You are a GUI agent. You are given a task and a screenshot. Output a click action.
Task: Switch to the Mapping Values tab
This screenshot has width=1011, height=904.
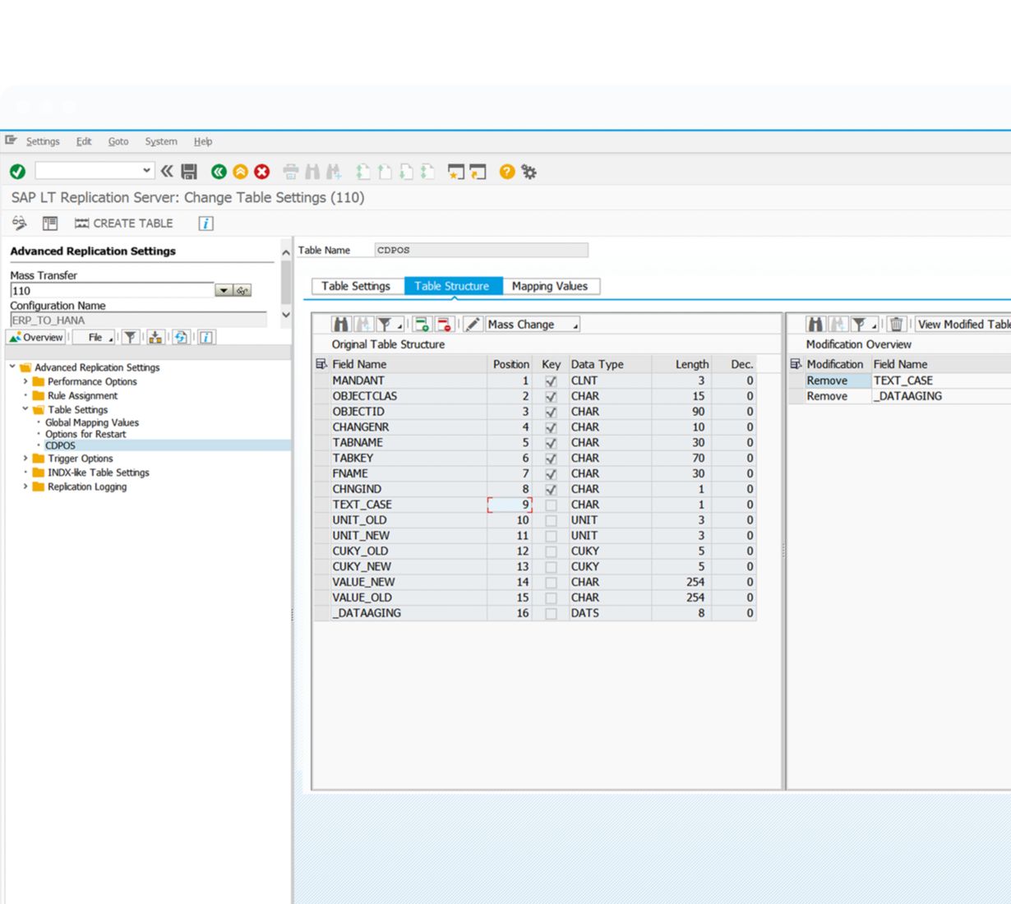coord(550,286)
